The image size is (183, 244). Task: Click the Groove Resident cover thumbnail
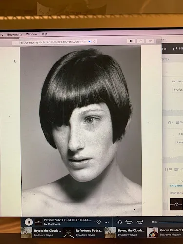(152, 233)
